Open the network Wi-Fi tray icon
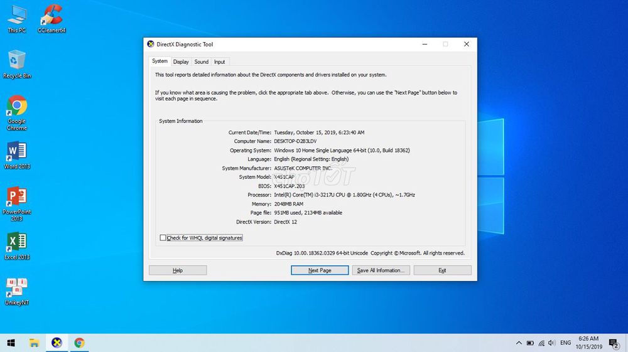 (541, 343)
